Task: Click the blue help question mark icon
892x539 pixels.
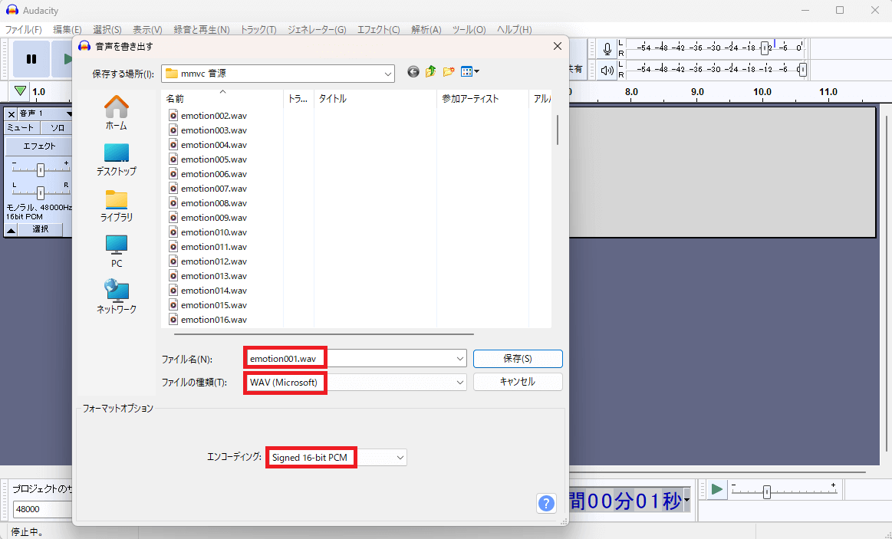Action: click(546, 503)
